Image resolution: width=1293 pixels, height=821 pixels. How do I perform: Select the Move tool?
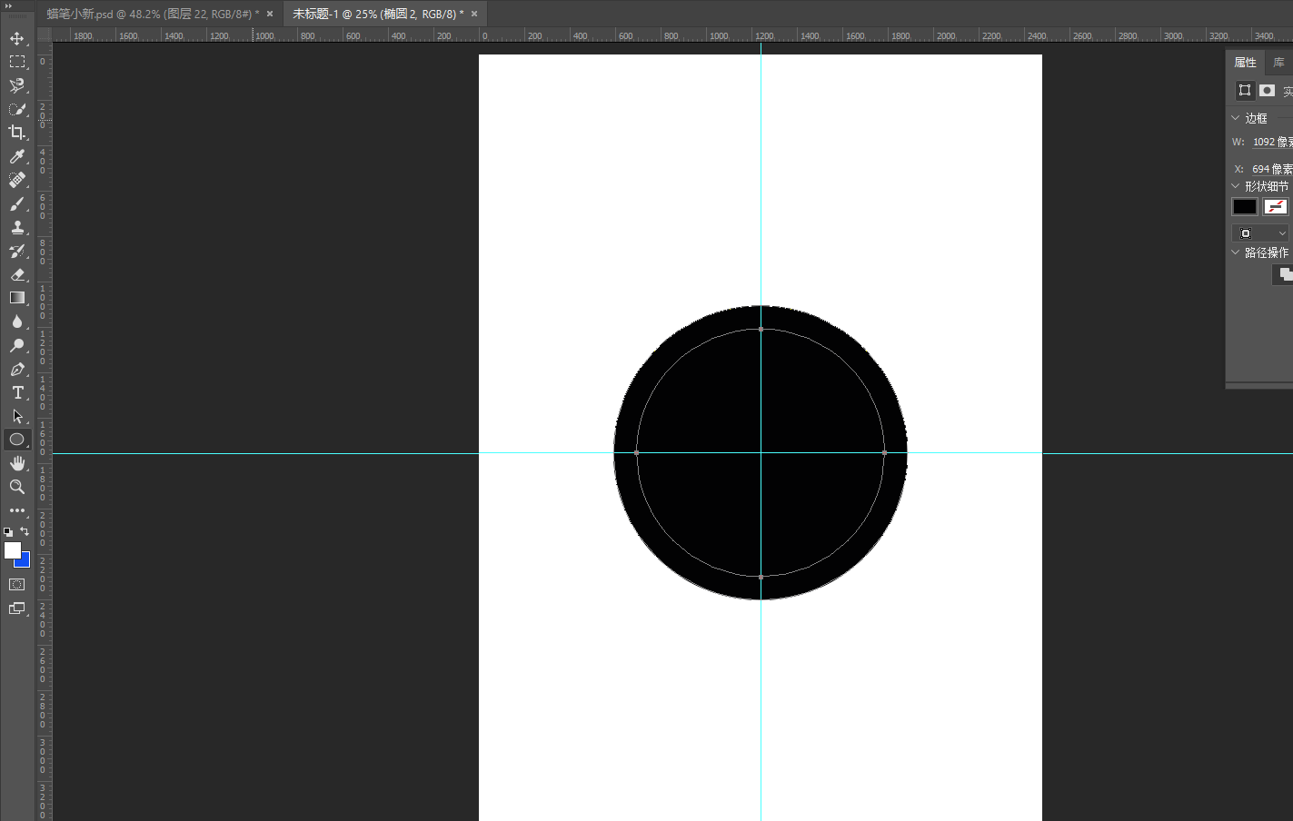coord(16,38)
